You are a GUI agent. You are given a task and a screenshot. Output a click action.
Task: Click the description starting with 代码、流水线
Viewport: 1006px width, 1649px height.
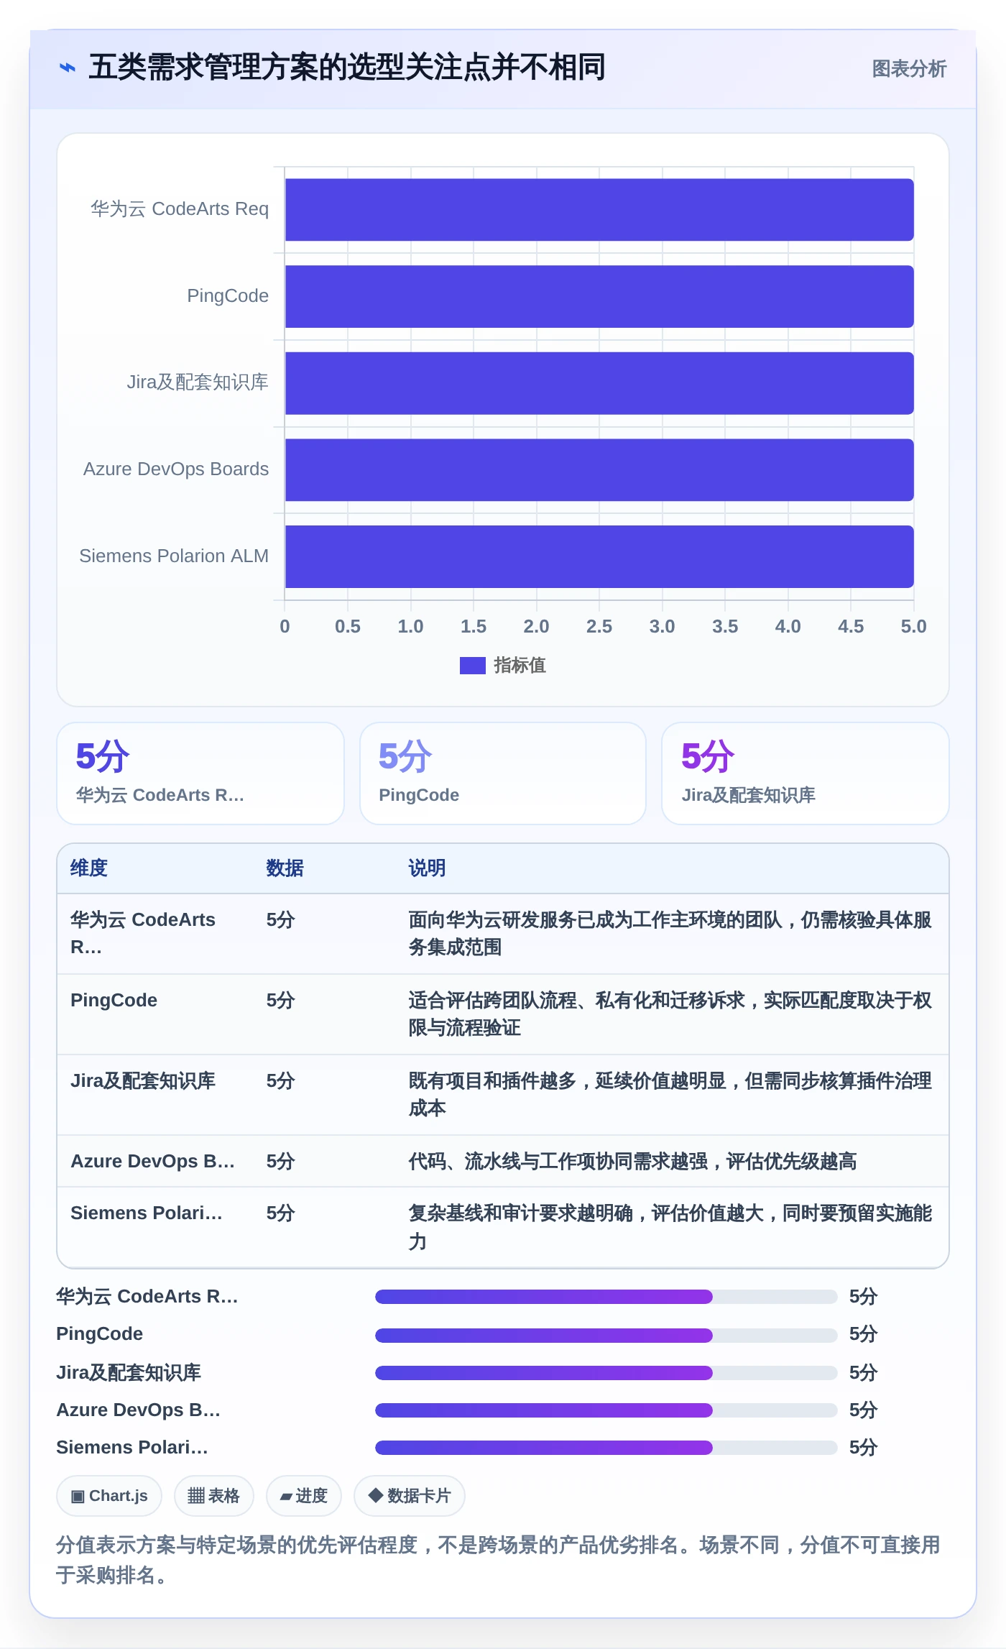[x=633, y=1162]
